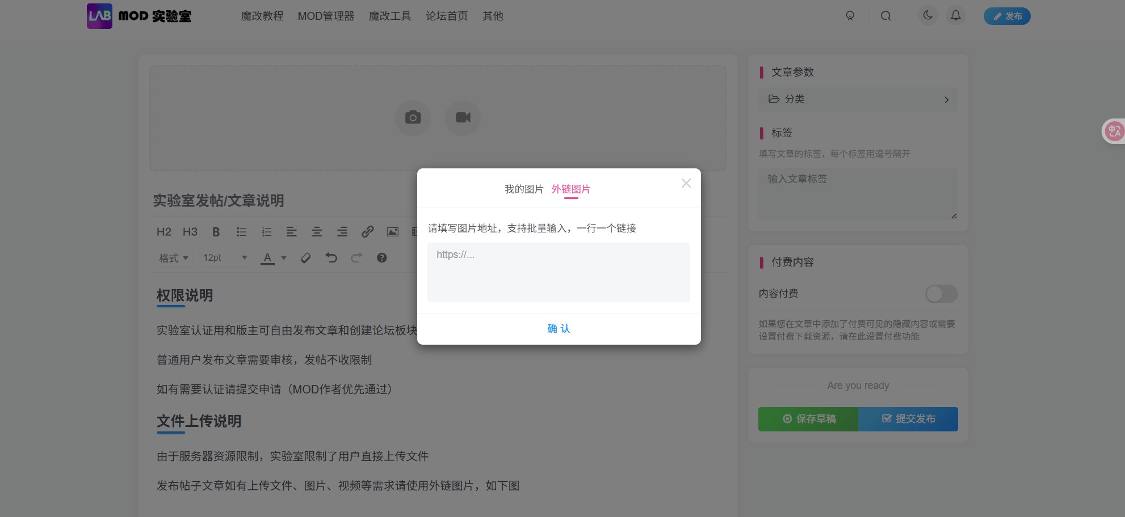Click the 确认 confirm button
The height and width of the screenshot is (517, 1125).
(557, 329)
